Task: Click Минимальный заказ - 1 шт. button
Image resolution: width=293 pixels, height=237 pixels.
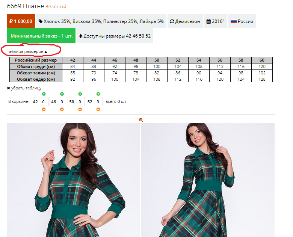Action: [41, 36]
